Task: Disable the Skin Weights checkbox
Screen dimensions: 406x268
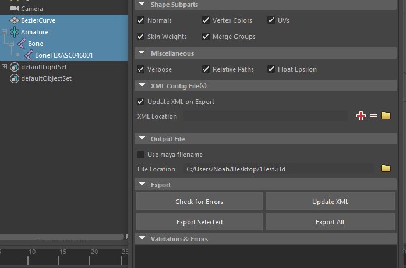Action: pyautogui.click(x=140, y=37)
